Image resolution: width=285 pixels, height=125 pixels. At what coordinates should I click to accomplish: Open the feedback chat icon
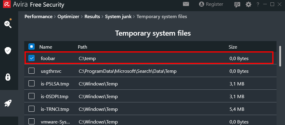(x=237, y=5)
